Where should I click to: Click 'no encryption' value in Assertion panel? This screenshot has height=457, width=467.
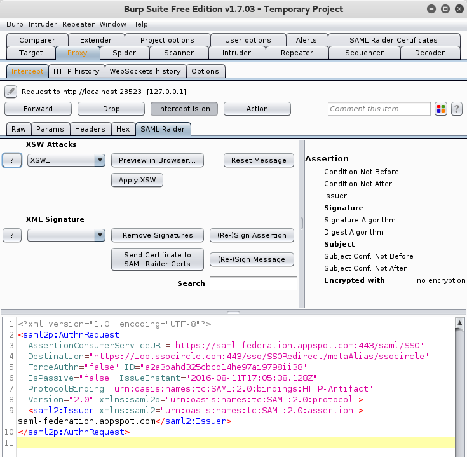click(x=441, y=280)
